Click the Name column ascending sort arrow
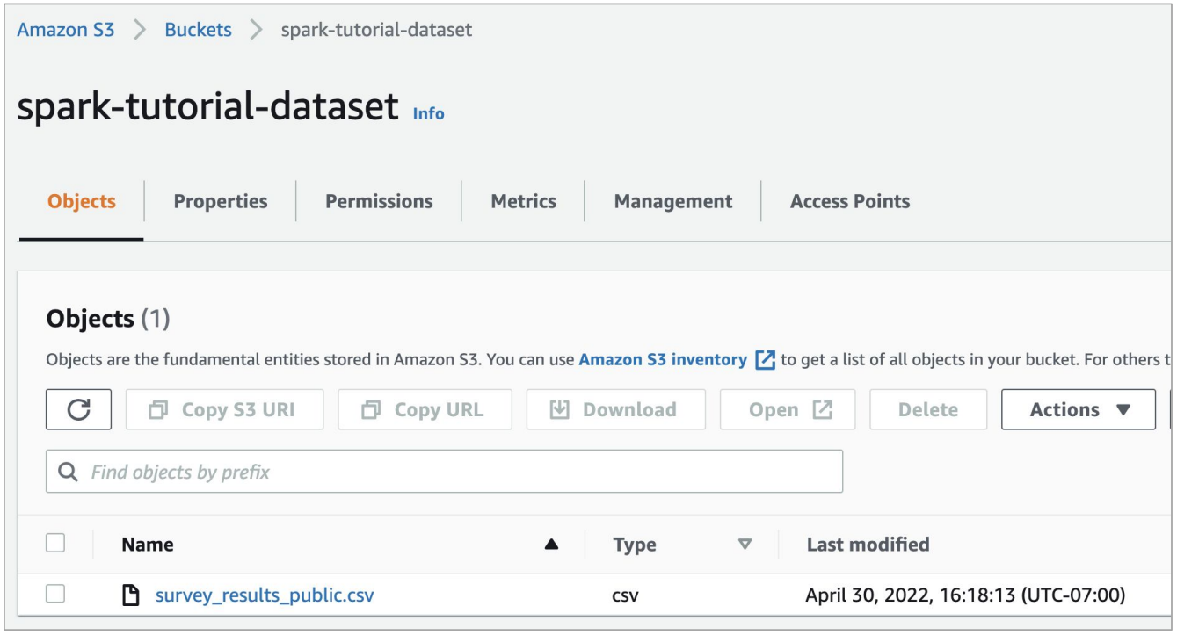Viewport: 1177px width, 635px height. [551, 545]
